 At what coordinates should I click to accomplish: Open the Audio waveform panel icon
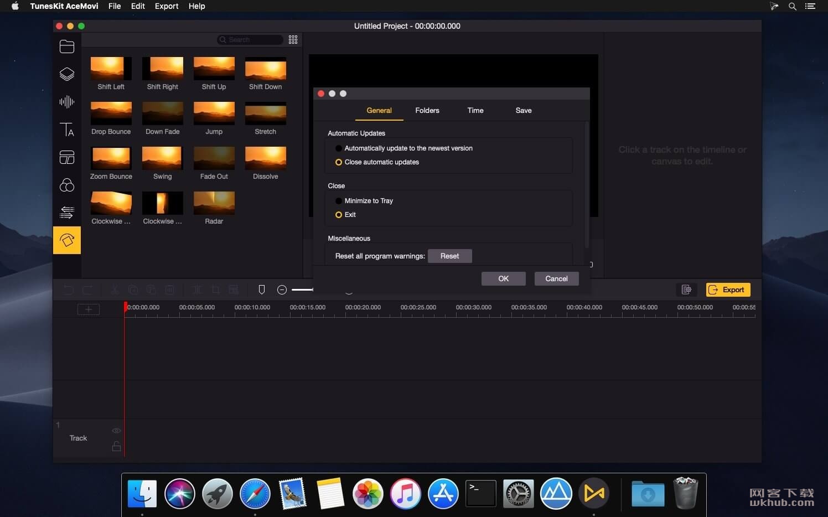67,102
